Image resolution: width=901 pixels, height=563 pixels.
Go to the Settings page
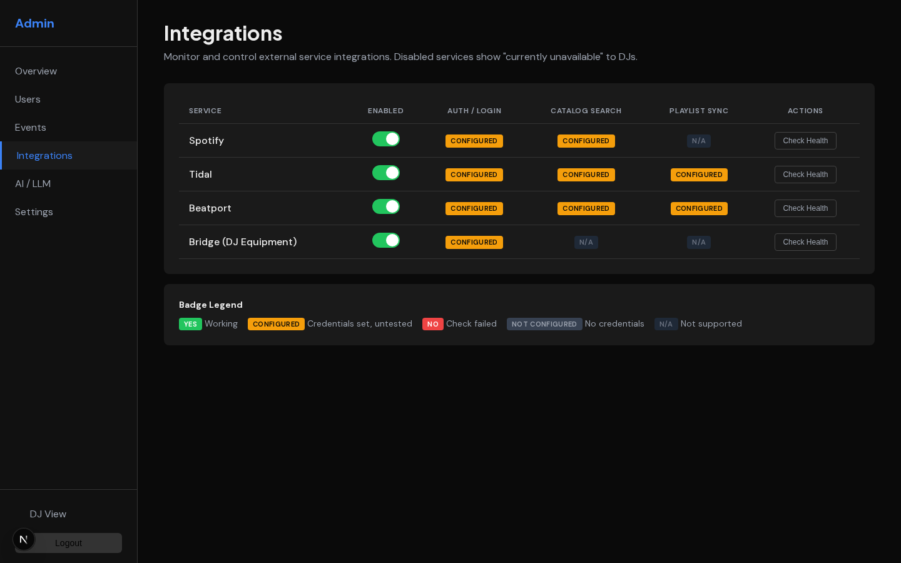click(34, 212)
